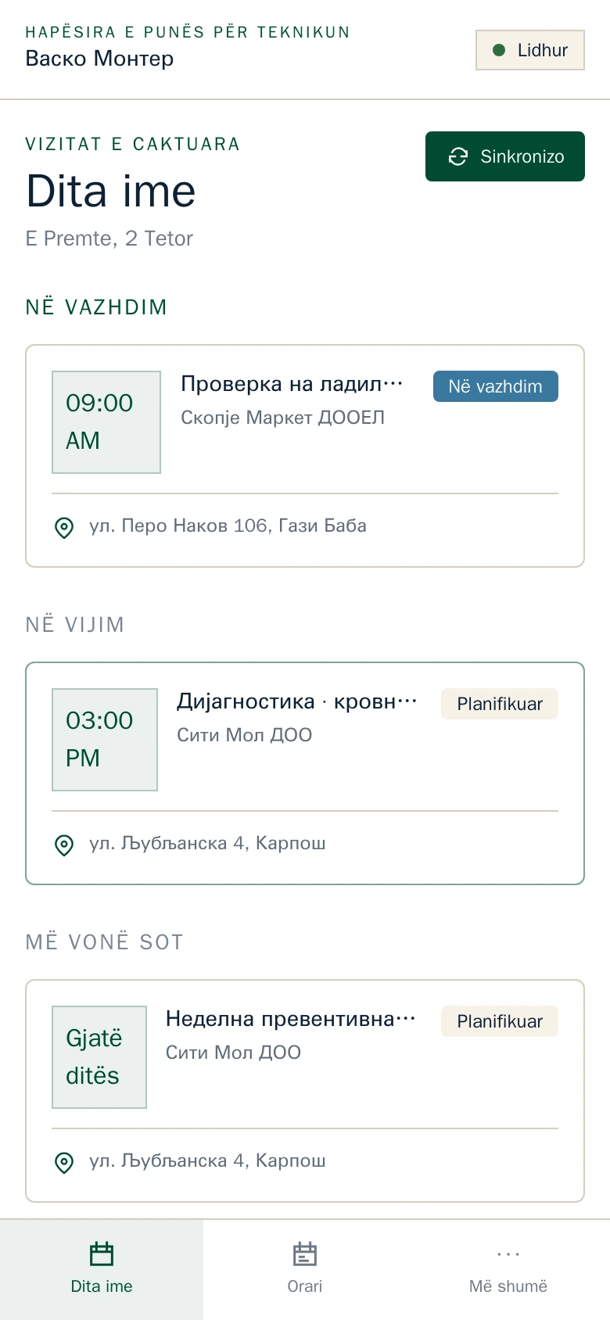Tap the green Lidhur status dot
The height and width of the screenshot is (1320, 610).
point(499,50)
